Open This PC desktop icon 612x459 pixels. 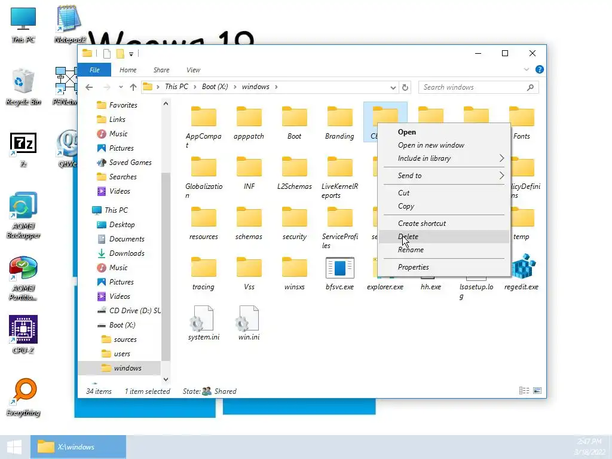point(23,24)
